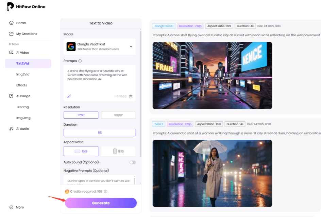Open the Home icon in sidebar
This screenshot has width=321, height=217.
(x=11, y=22)
